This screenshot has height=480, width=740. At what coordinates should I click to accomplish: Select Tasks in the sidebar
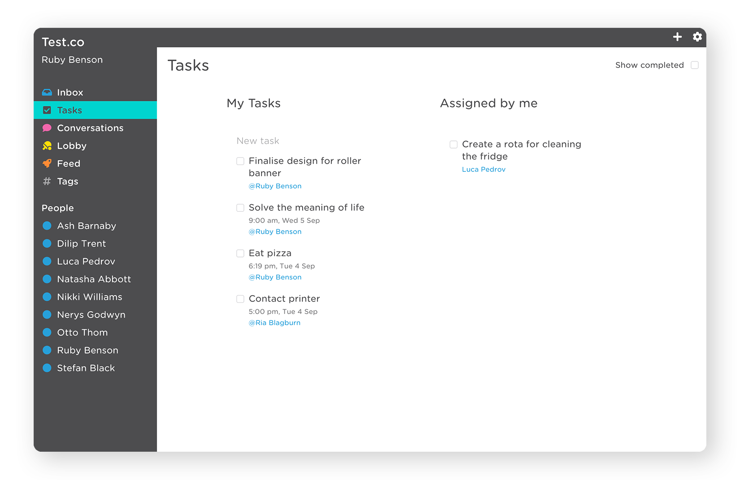pyautogui.click(x=95, y=110)
